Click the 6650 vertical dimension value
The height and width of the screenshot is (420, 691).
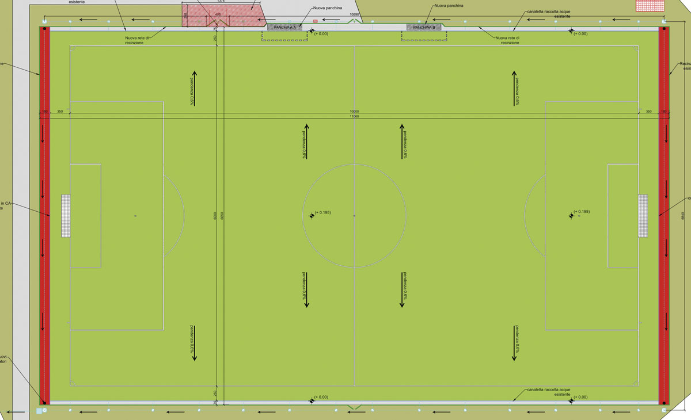tap(221, 216)
